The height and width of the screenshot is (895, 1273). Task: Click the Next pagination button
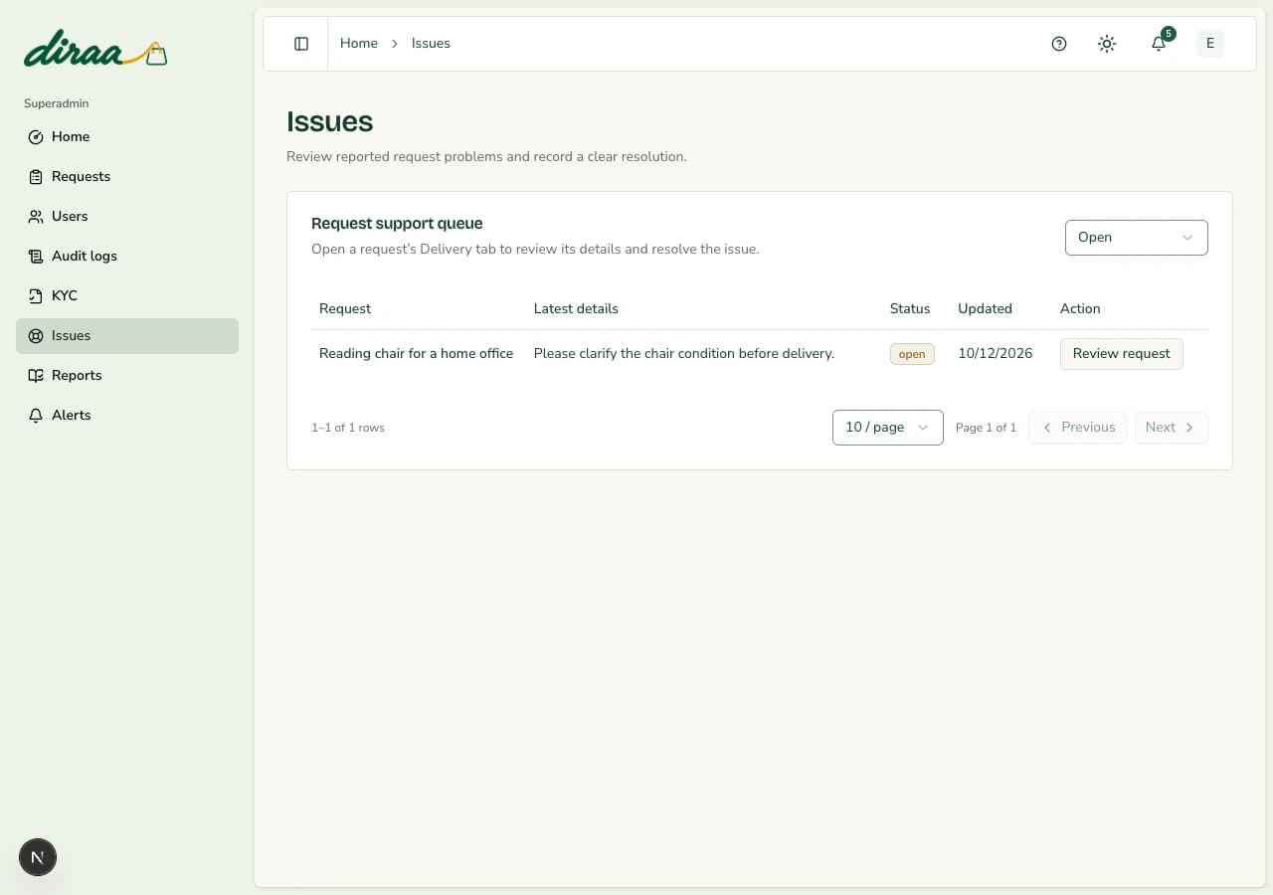pyautogui.click(x=1172, y=428)
